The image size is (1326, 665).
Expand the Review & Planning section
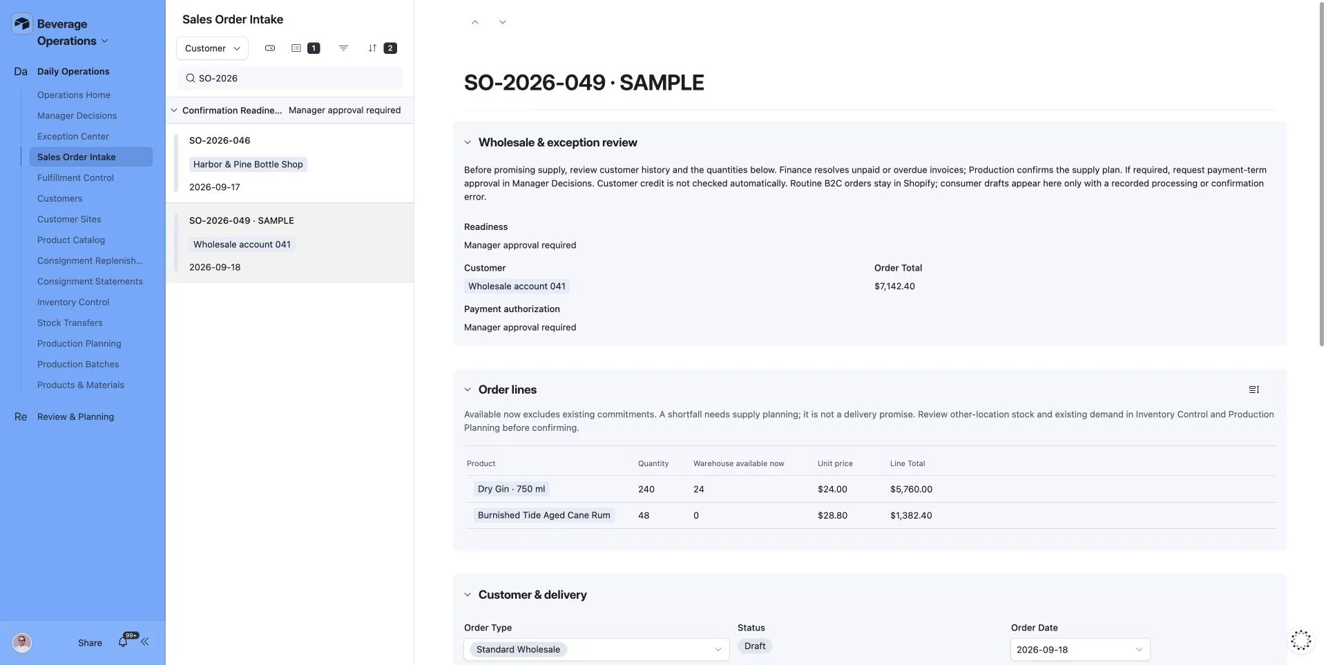tap(75, 416)
